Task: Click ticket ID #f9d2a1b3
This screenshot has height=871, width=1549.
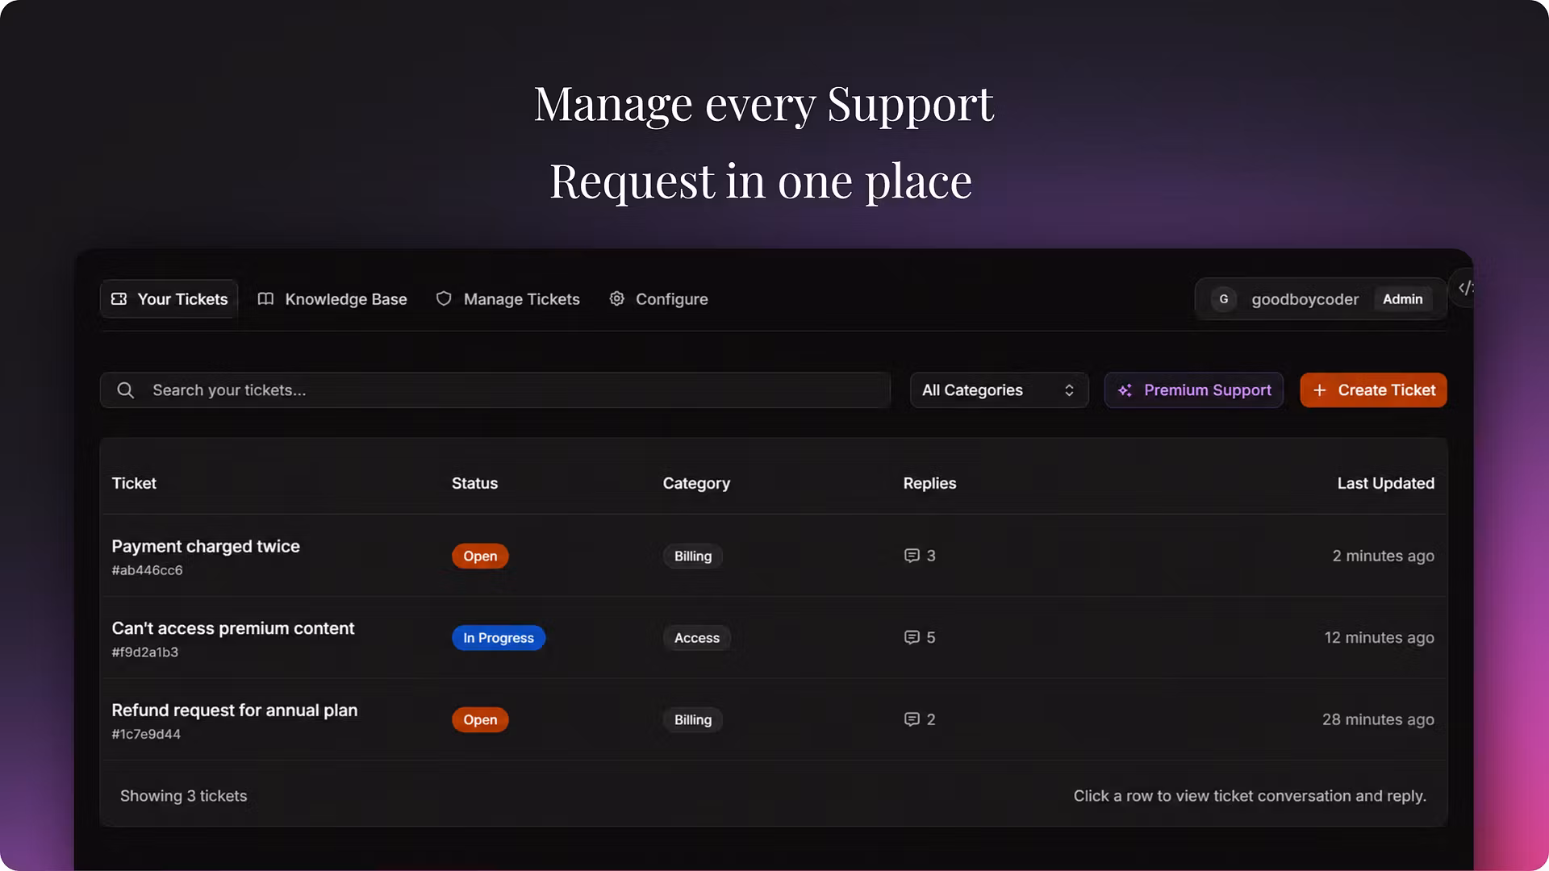Action: point(145,652)
